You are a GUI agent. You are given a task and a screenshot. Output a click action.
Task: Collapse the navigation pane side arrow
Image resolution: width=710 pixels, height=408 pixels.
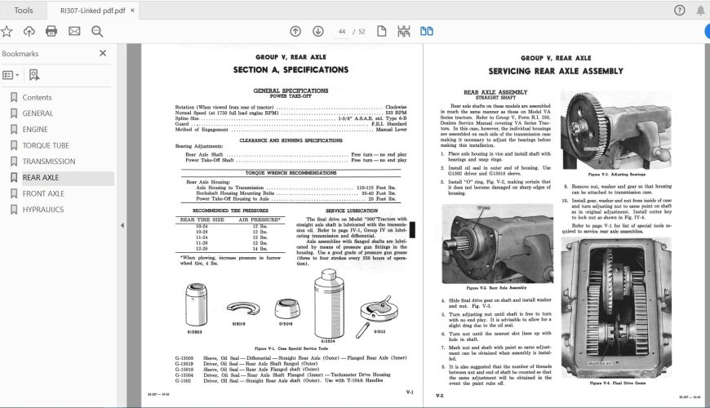pyautogui.click(x=122, y=225)
